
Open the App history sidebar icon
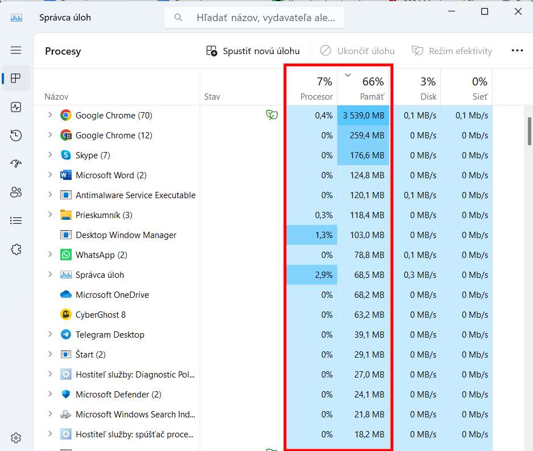[x=16, y=136]
